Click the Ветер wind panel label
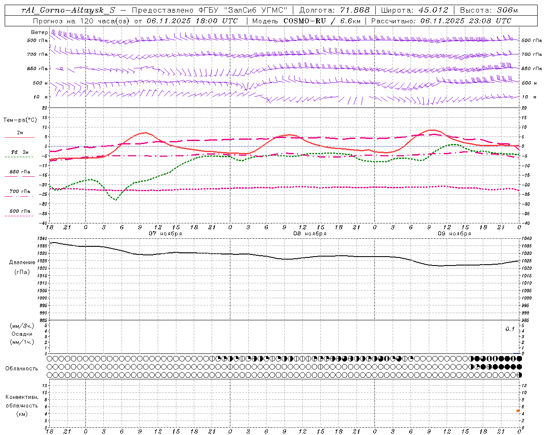Image resolution: width=544 pixels, height=435 pixels. [x=39, y=32]
